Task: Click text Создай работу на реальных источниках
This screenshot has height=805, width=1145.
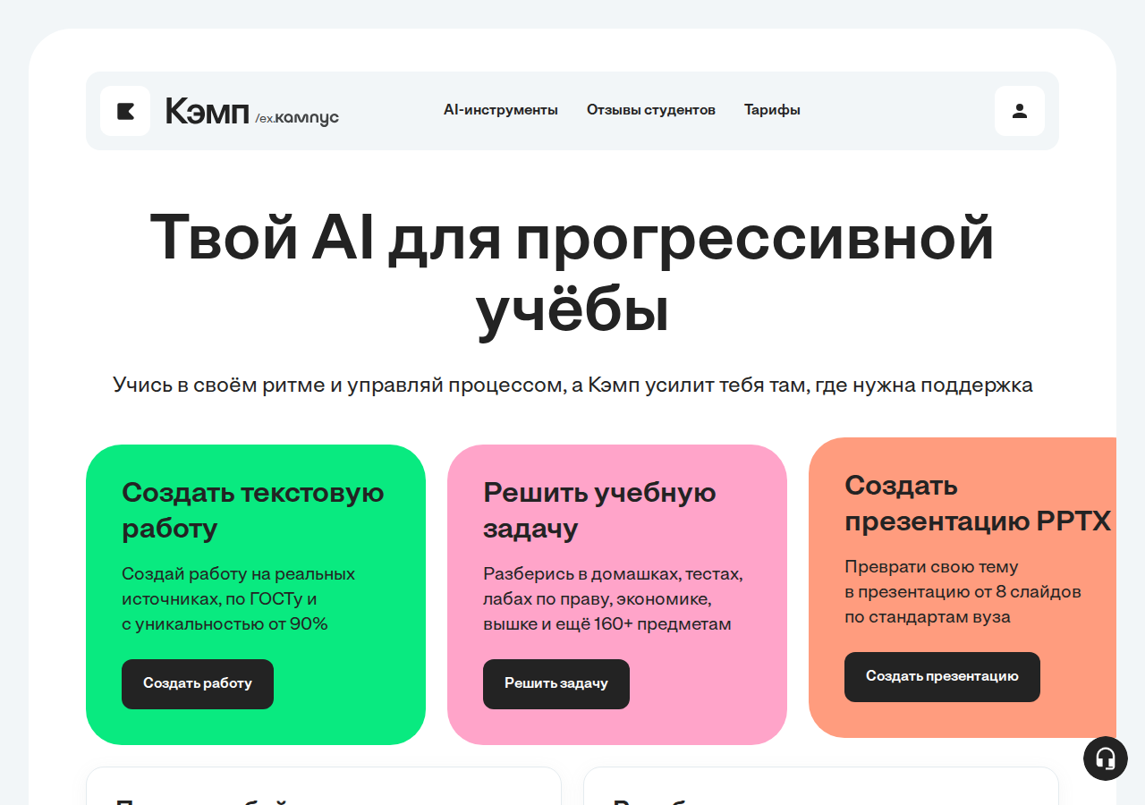Action: coord(239,598)
